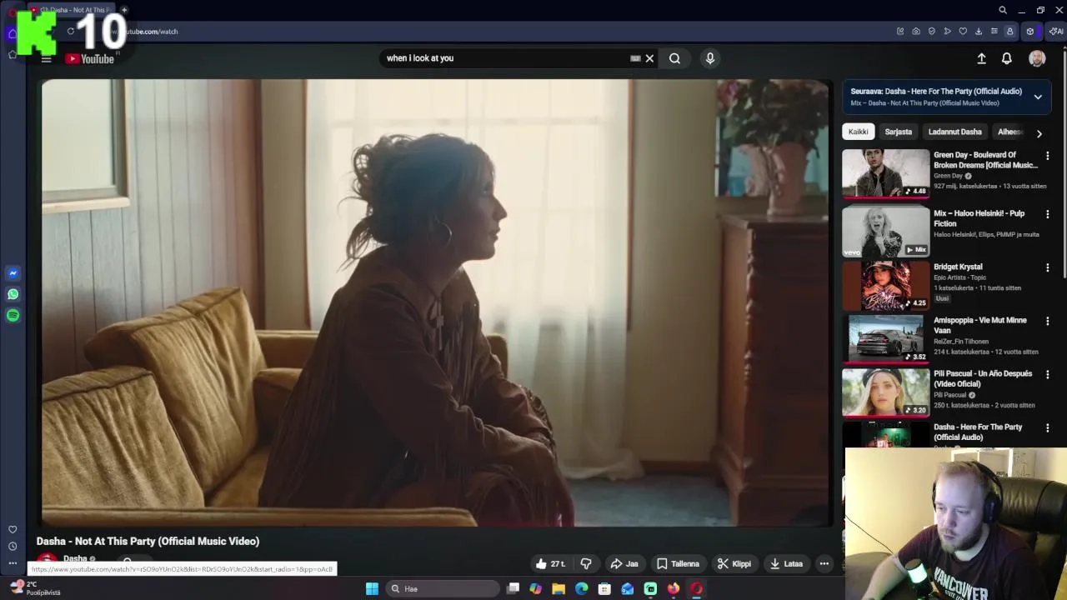Reload the page with the refresh icon
Image resolution: width=1067 pixels, height=600 pixels.
pos(71,32)
